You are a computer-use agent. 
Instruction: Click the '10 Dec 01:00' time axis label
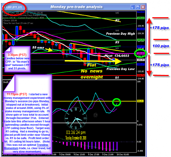(123, 155)
